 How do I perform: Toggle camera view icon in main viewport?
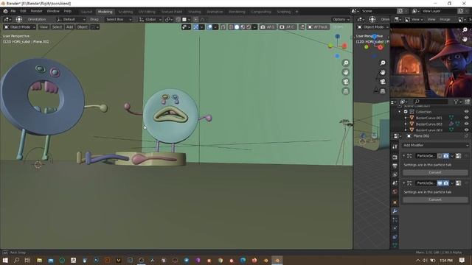click(x=346, y=82)
